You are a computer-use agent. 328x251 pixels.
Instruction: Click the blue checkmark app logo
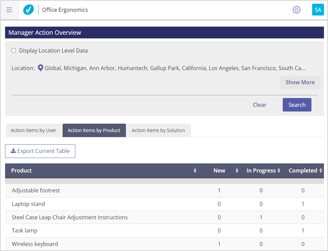[x=28, y=10]
